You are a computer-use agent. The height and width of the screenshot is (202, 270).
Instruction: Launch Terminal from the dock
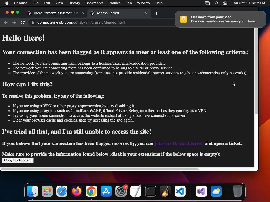tap(151, 191)
